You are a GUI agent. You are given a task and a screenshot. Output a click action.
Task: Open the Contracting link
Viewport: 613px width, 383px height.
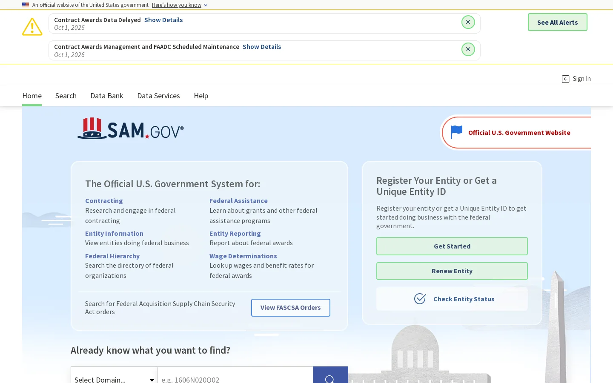pos(104,201)
